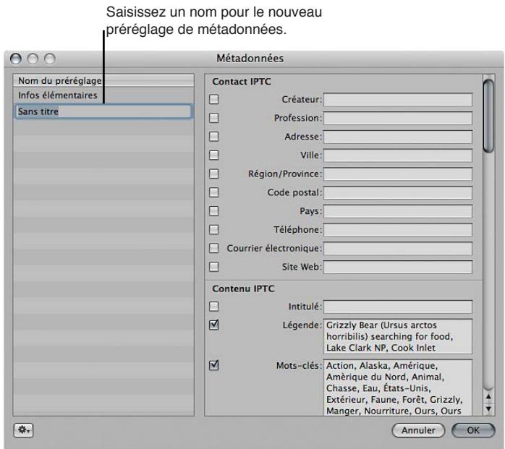Click the Créateur text field
The width and height of the screenshot is (505, 449).
tap(398, 100)
